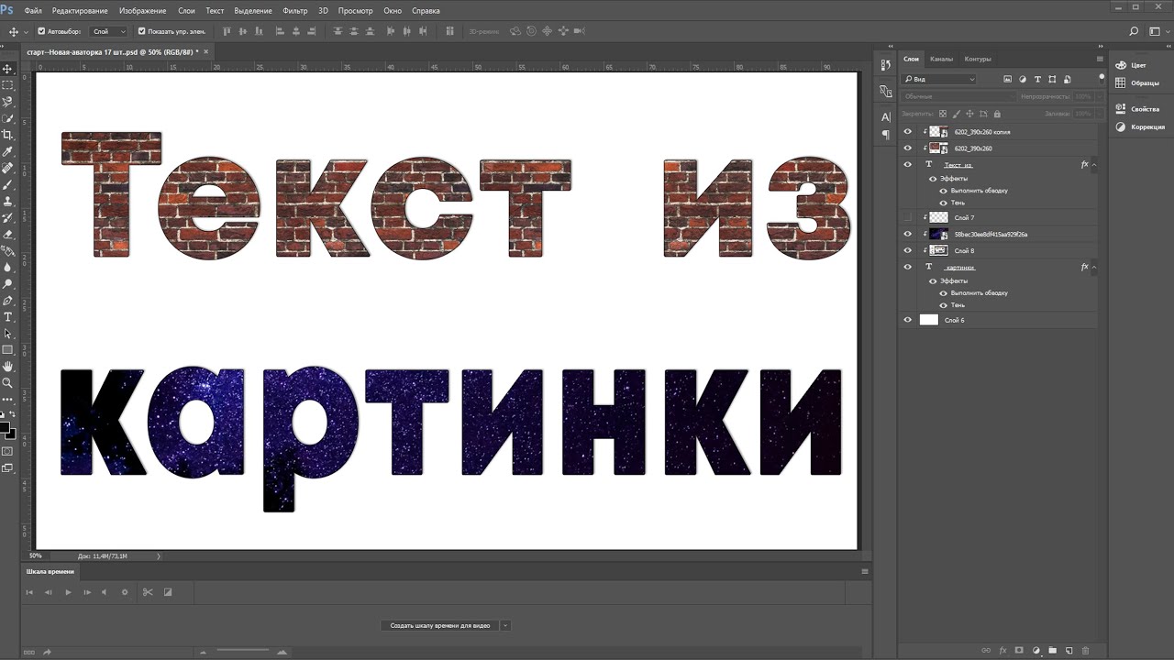Select the Eyedropper tool
Screen dimensions: 1174x660
coord(7,151)
